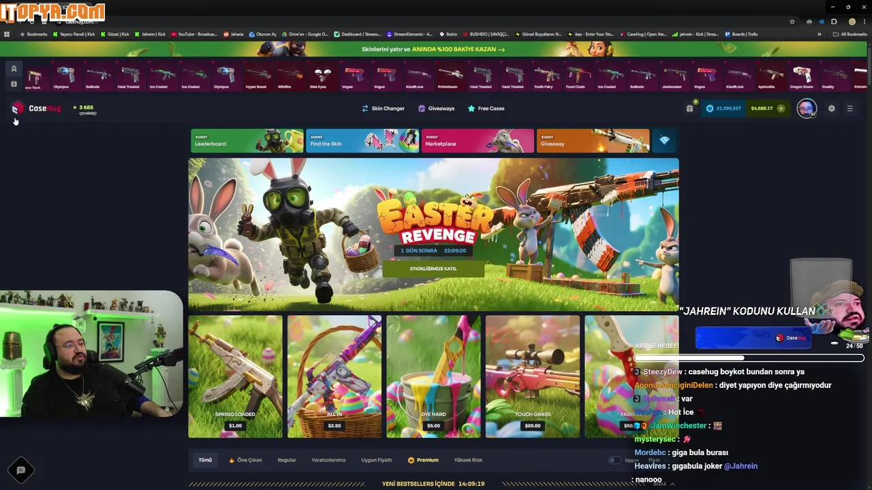
Task: Select the Öne Çıkan filter tab
Action: coord(245,460)
